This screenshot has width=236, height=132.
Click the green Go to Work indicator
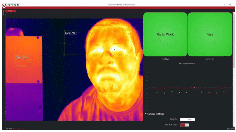click(x=165, y=34)
